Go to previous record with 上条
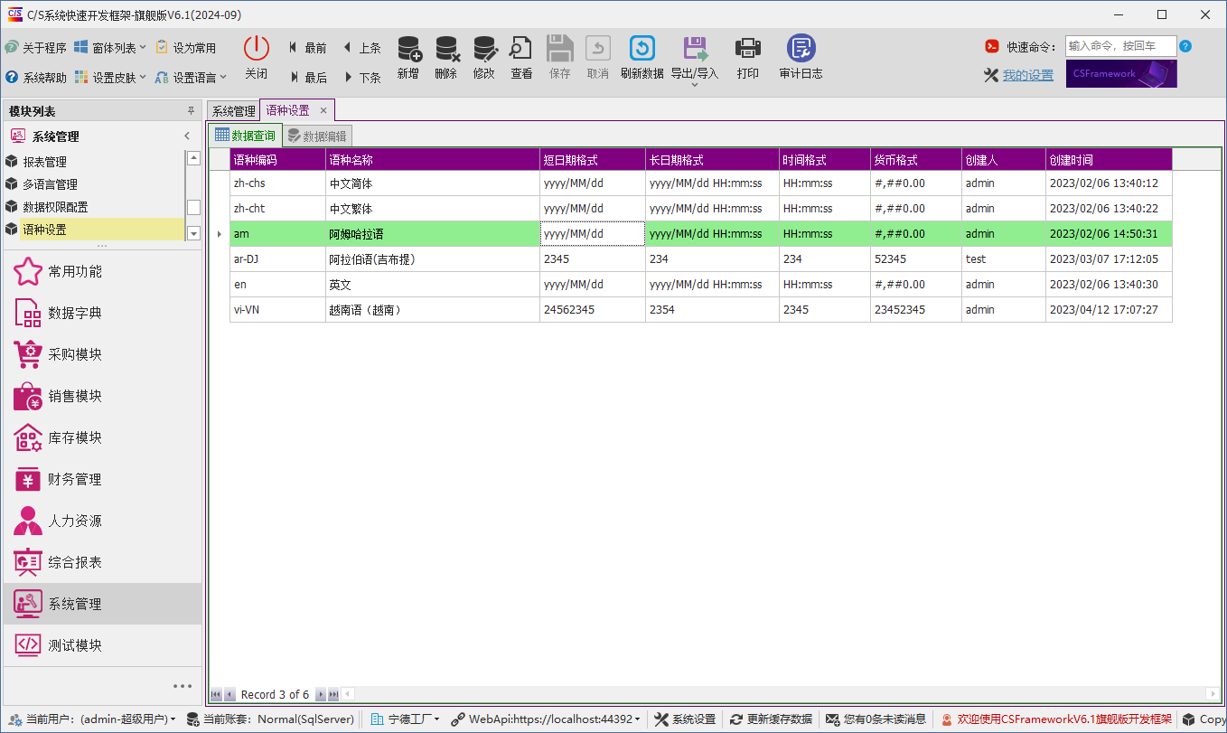The width and height of the screenshot is (1227, 733). tap(361, 48)
